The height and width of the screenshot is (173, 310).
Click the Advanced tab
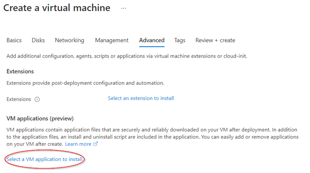coord(152,40)
